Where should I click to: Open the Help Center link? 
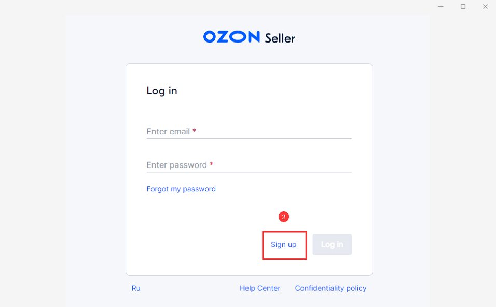260,288
